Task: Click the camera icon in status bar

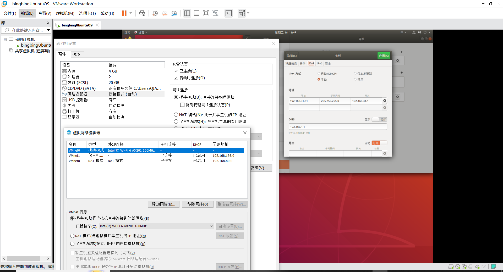Action: 484,267
